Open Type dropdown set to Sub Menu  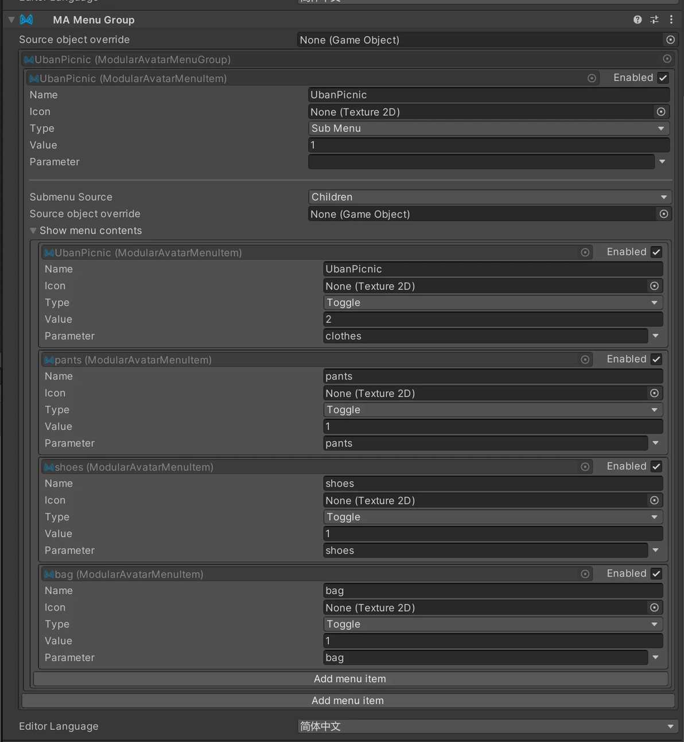(489, 129)
